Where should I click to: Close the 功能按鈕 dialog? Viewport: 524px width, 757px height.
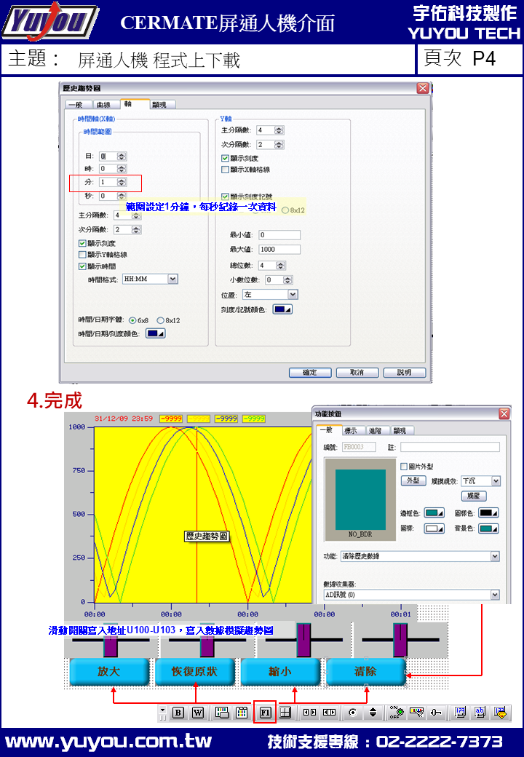504,413
